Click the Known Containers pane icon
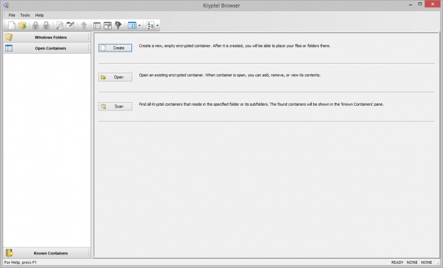Screen dimensions: 443x268 pos(9,253)
